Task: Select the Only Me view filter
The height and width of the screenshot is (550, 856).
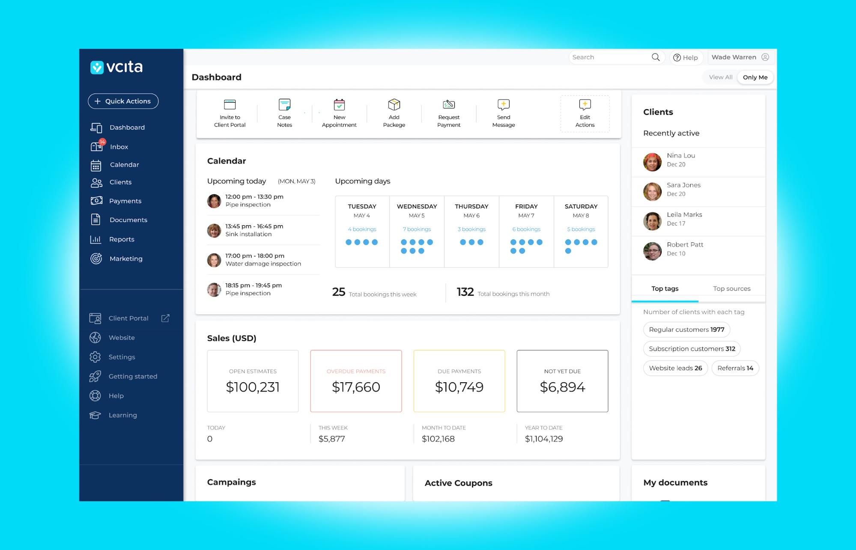Action: coord(755,77)
